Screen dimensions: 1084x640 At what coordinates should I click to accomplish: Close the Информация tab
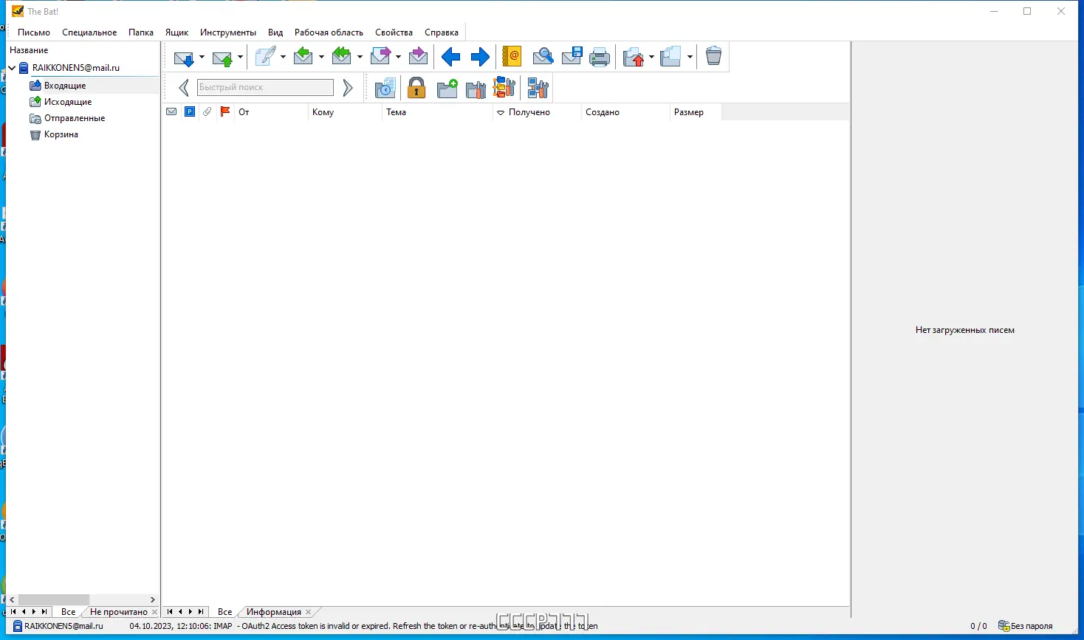pyautogui.click(x=309, y=612)
